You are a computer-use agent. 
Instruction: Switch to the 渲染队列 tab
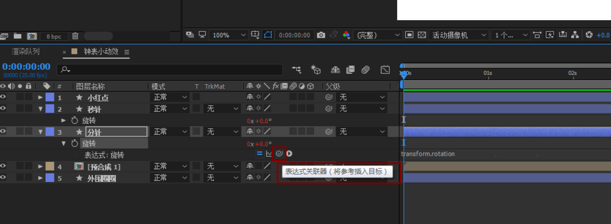pyautogui.click(x=25, y=51)
